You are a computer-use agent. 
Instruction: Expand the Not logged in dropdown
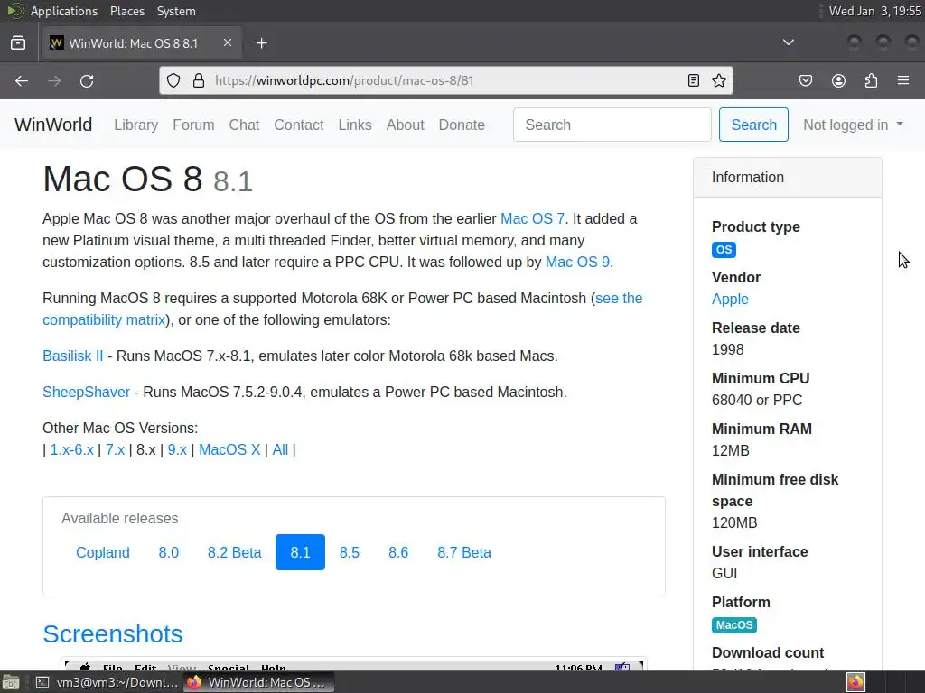click(853, 125)
